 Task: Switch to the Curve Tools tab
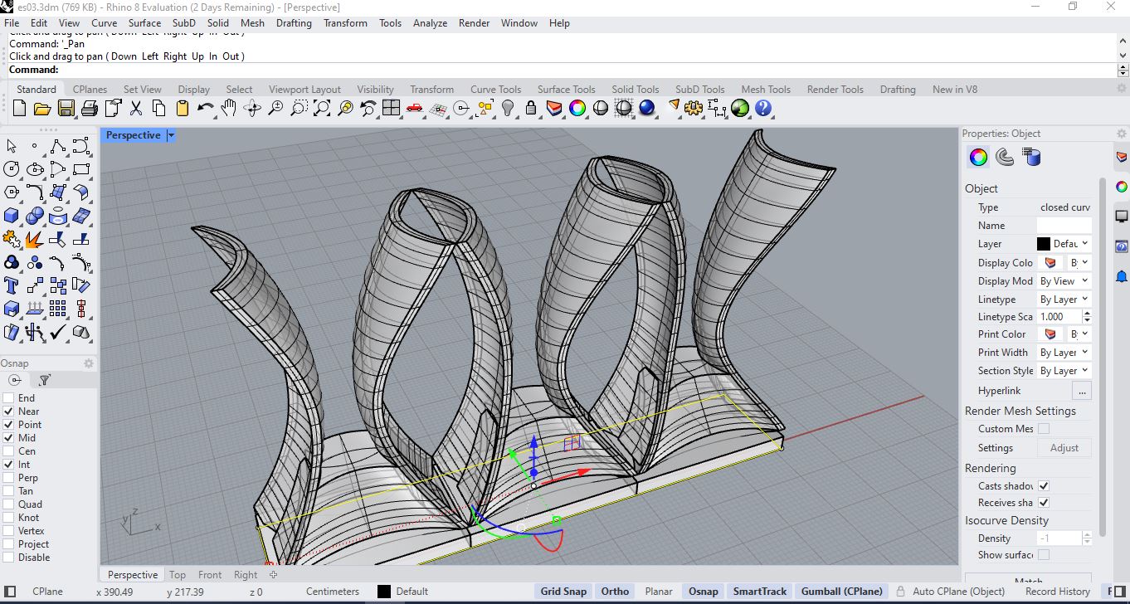495,90
